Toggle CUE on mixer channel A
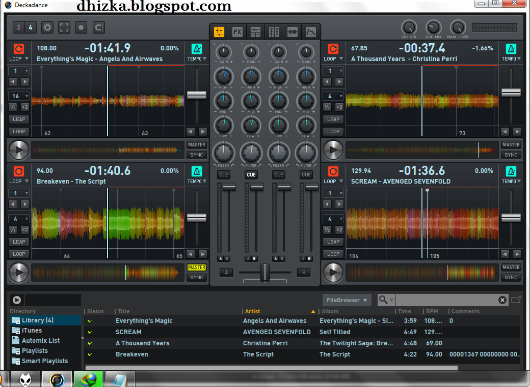This screenshot has height=387, width=530. coord(224,175)
